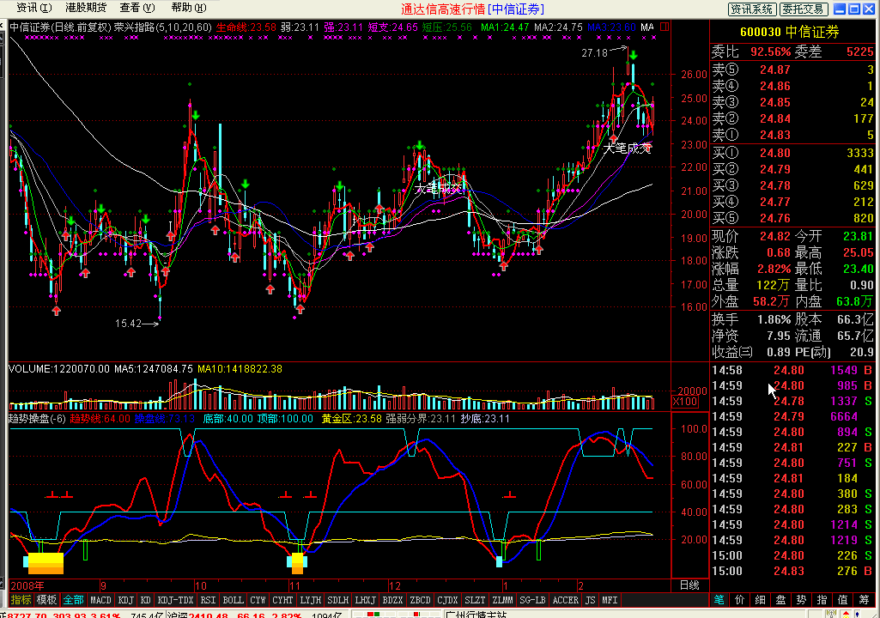The height and width of the screenshot is (618, 880).
Task: Click the 买① 24.80 order row
Action: click(792, 153)
